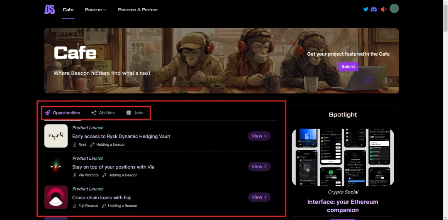Open the Become A Partner page
This screenshot has width=448, height=220.
click(x=138, y=10)
